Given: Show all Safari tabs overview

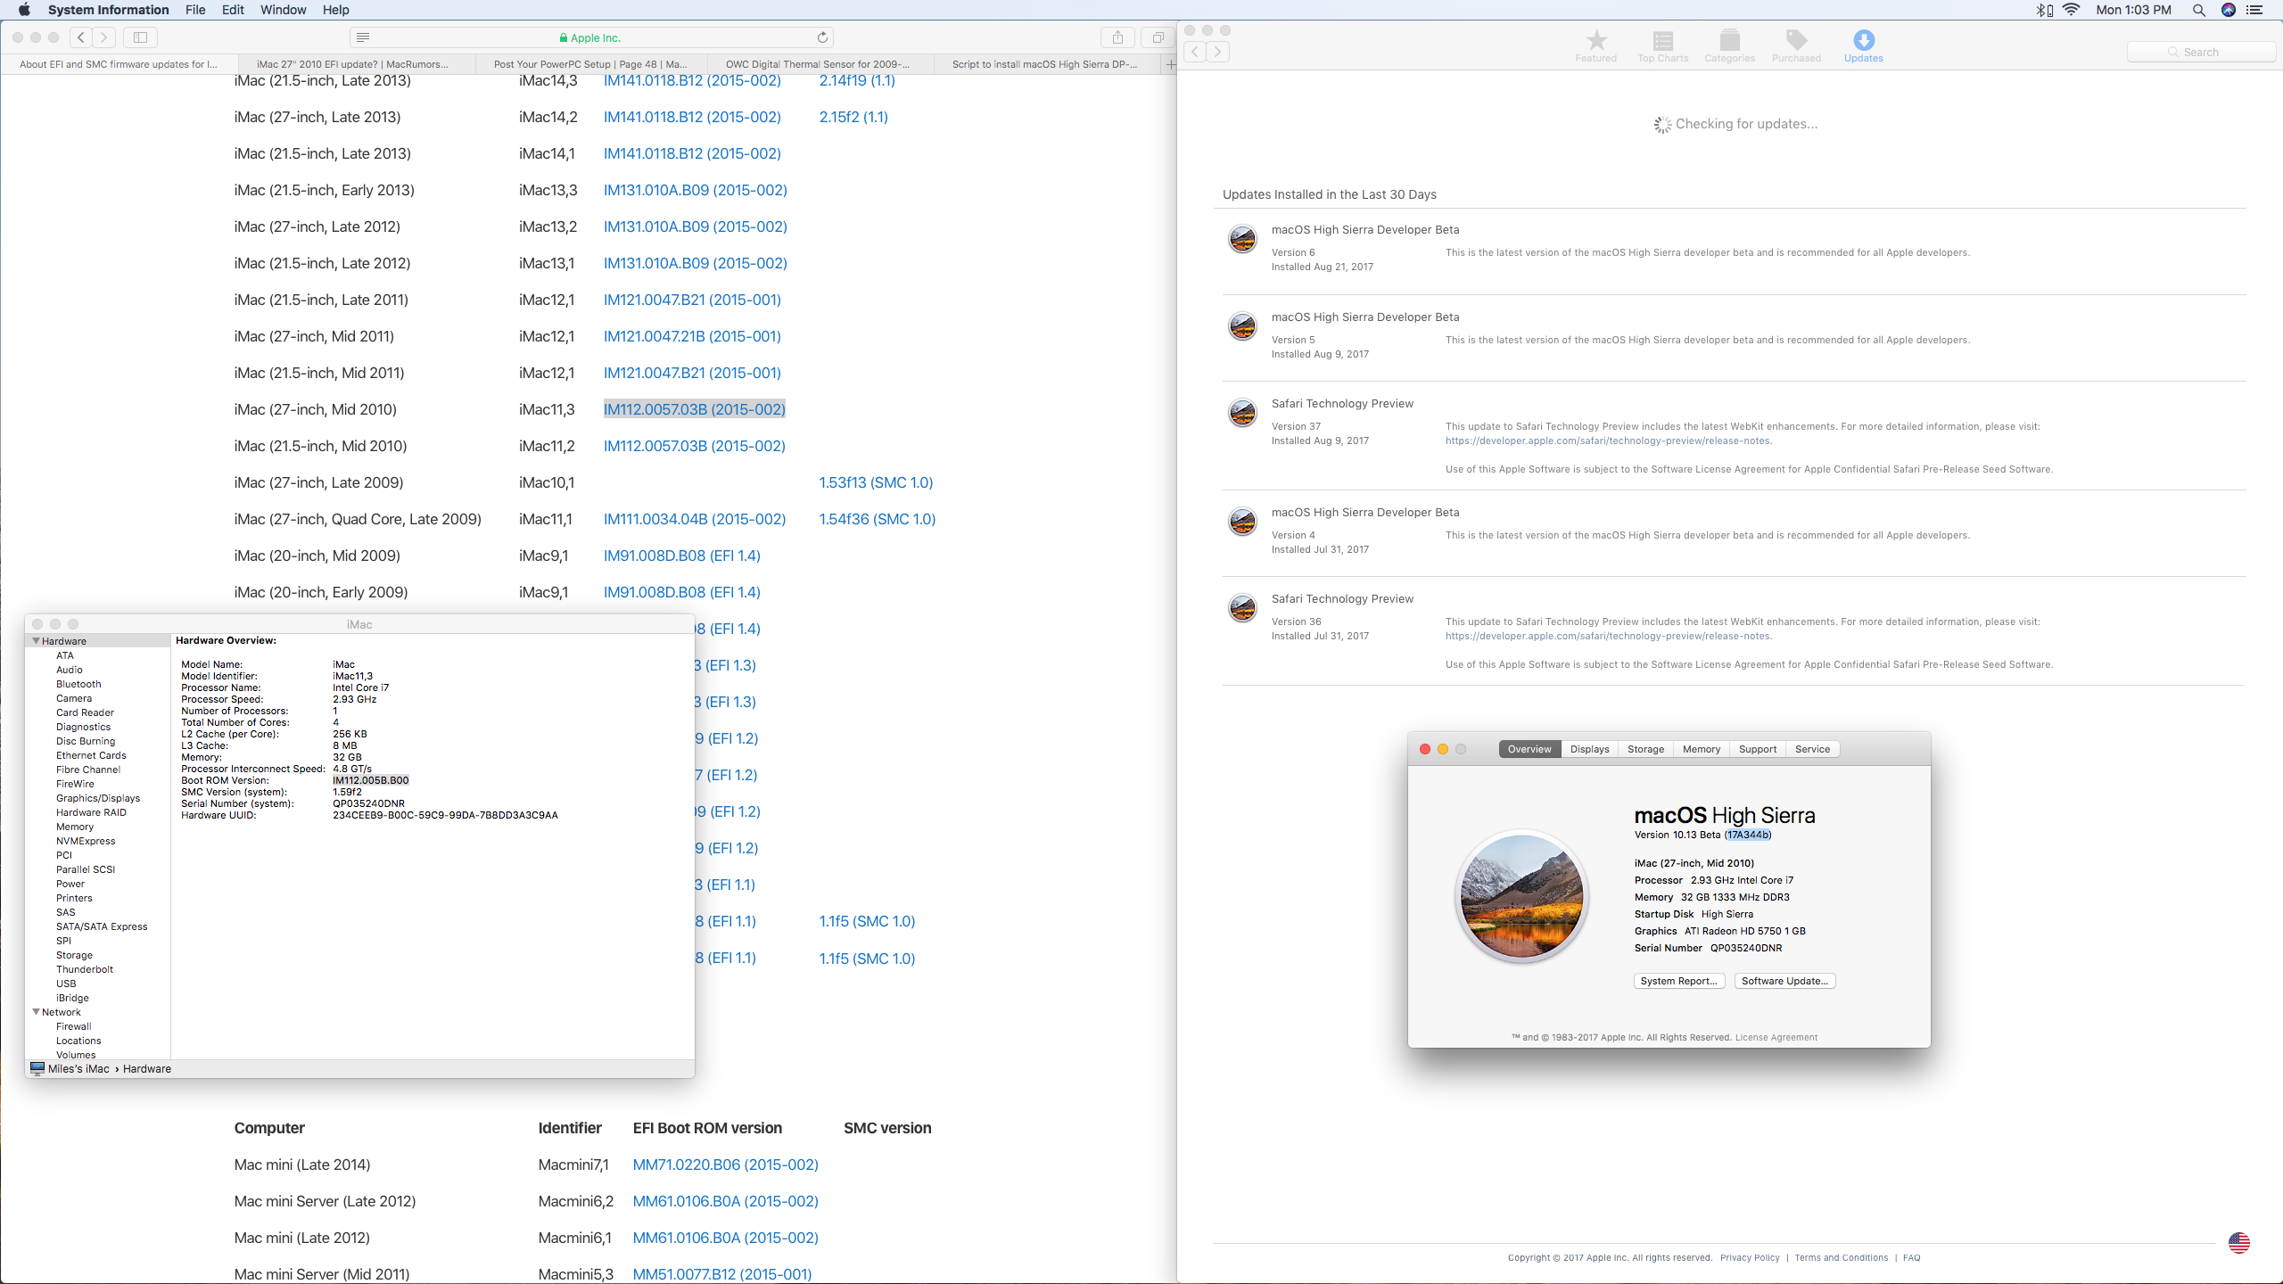Looking at the screenshot, I should pyautogui.click(x=1158, y=37).
